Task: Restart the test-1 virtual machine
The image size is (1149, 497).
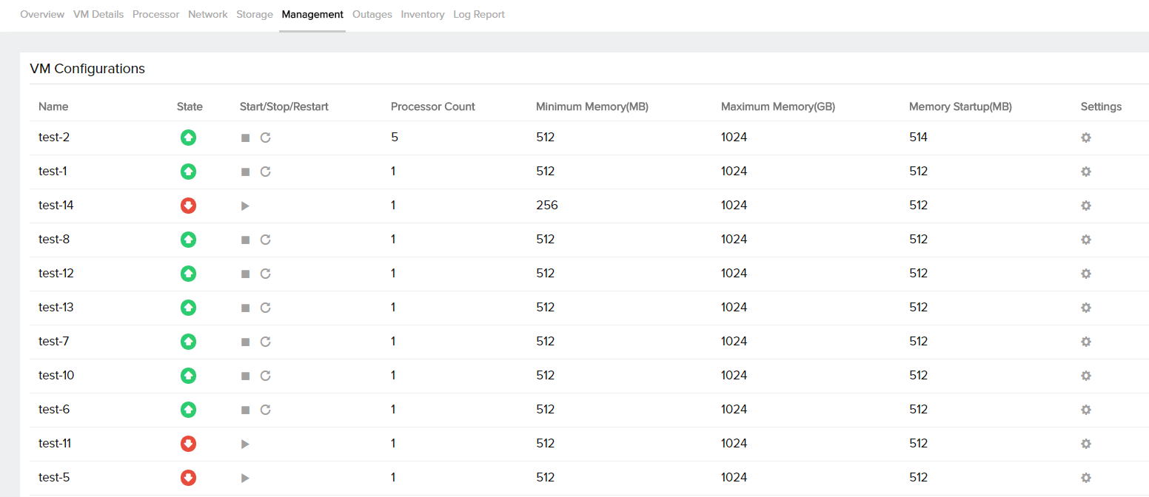Action: pos(266,172)
